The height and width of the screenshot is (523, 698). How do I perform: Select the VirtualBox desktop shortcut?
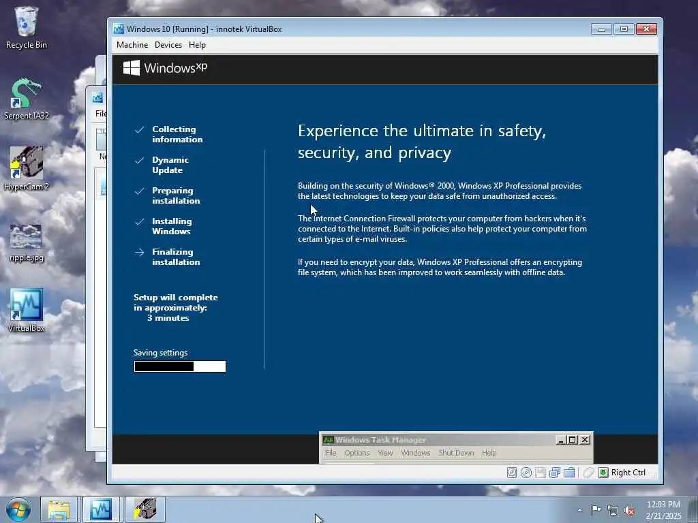tap(27, 311)
